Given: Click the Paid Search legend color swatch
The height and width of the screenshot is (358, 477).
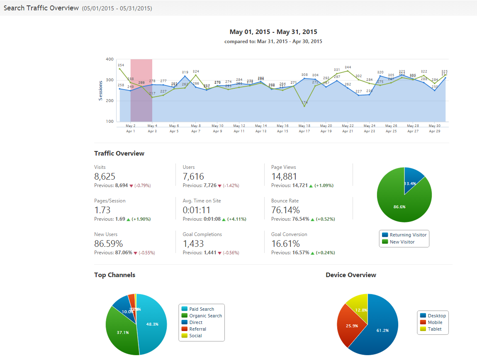Looking at the screenshot, I should click(x=184, y=309).
